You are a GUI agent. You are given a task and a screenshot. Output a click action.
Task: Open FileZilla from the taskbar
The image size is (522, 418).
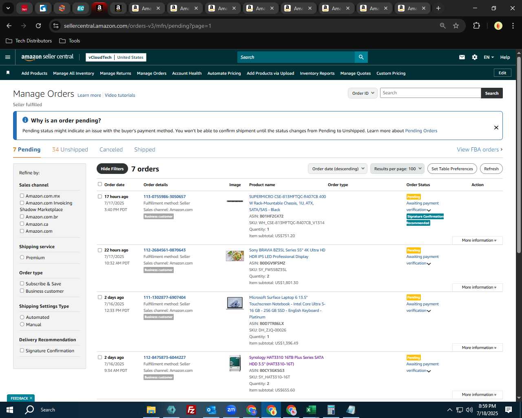tap(191, 410)
